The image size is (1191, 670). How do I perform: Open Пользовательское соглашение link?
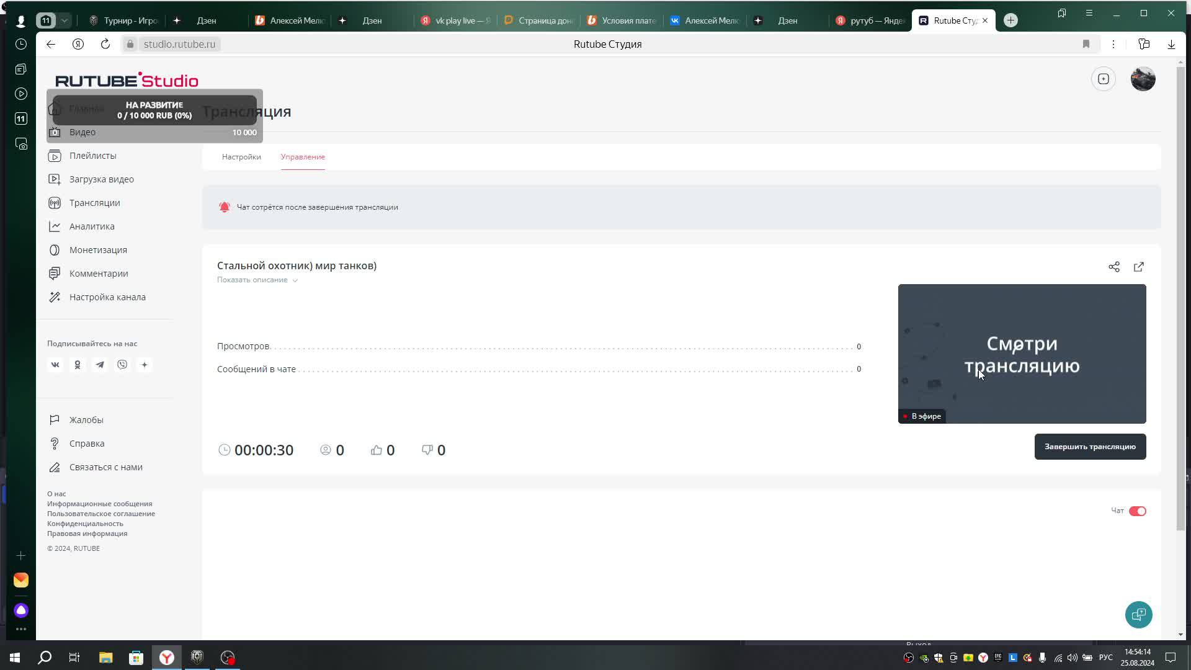[x=101, y=514]
